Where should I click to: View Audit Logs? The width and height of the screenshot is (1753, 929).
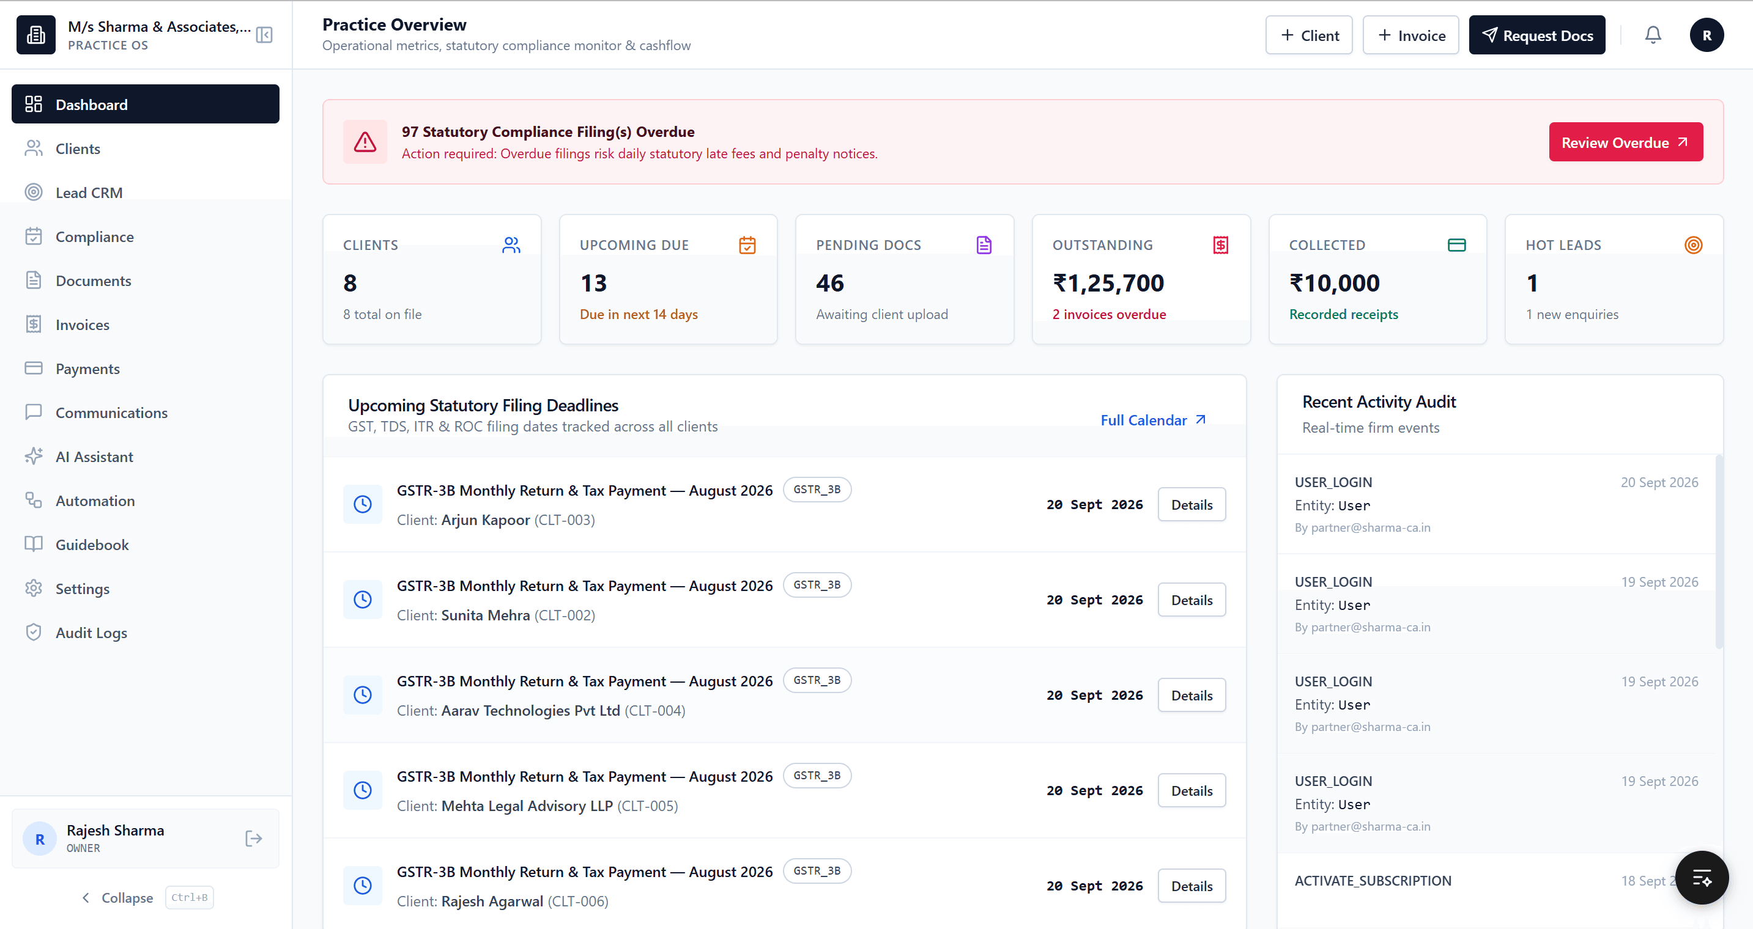[145, 633]
